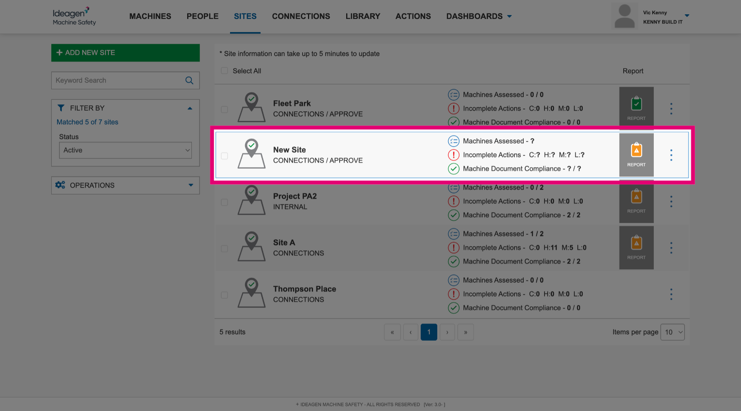Open the three-dot menu for Project PA2

coord(671,201)
